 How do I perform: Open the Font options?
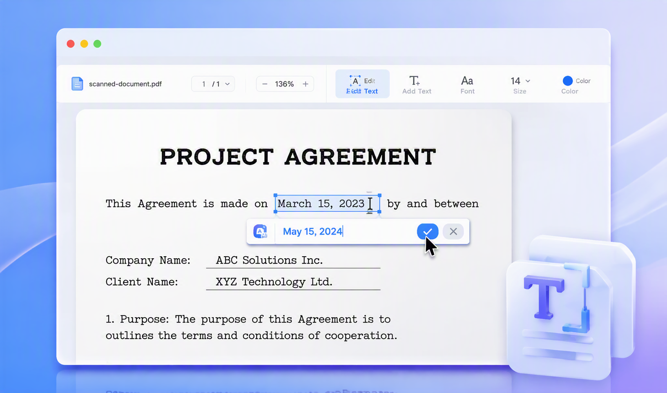pyautogui.click(x=467, y=84)
